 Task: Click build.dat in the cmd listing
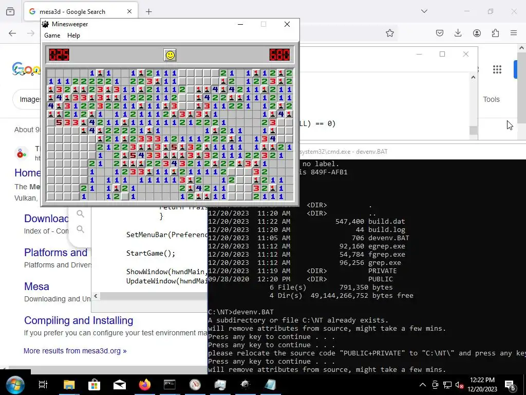(386, 222)
